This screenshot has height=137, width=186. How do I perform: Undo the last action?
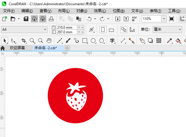(x=89, y=19)
